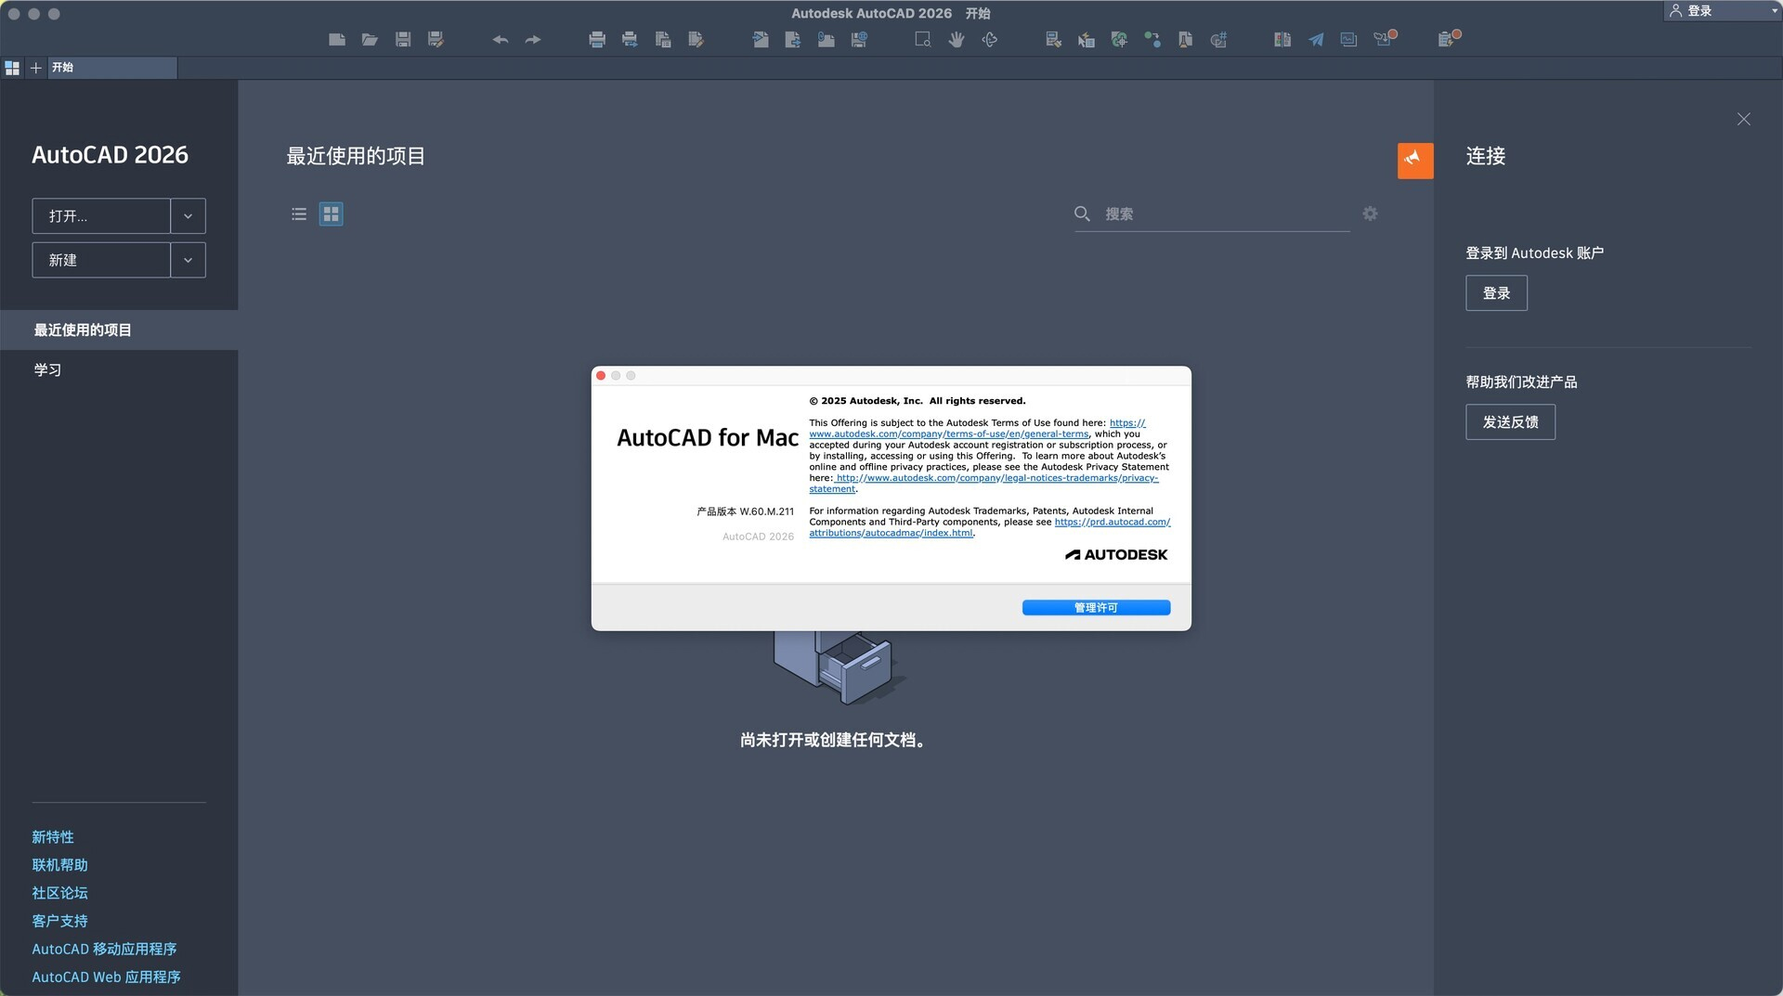The width and height of the screenshot is (1783, 996).
Task: Expand the 新建 dropdown arrow
Action: tap(188, 260)
